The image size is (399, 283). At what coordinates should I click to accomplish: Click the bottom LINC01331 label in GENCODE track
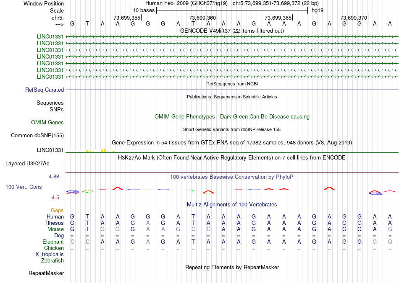pos(50,77)
